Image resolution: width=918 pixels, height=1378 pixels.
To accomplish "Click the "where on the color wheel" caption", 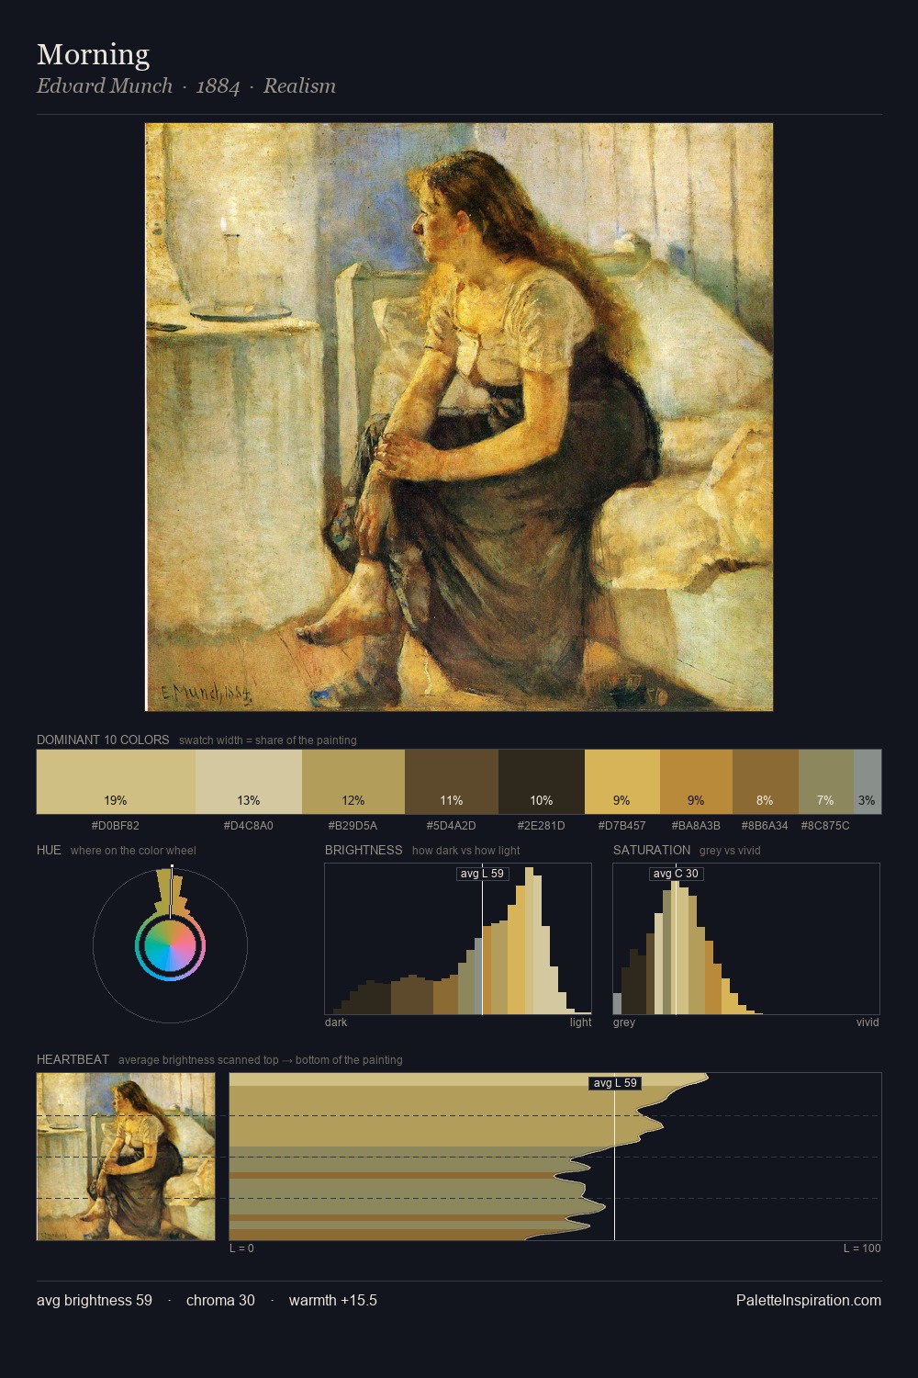I will coord(133,851).
